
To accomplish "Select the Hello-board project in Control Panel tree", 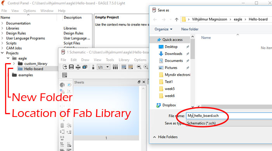I will pyautogui.click(x=34, y=69).
